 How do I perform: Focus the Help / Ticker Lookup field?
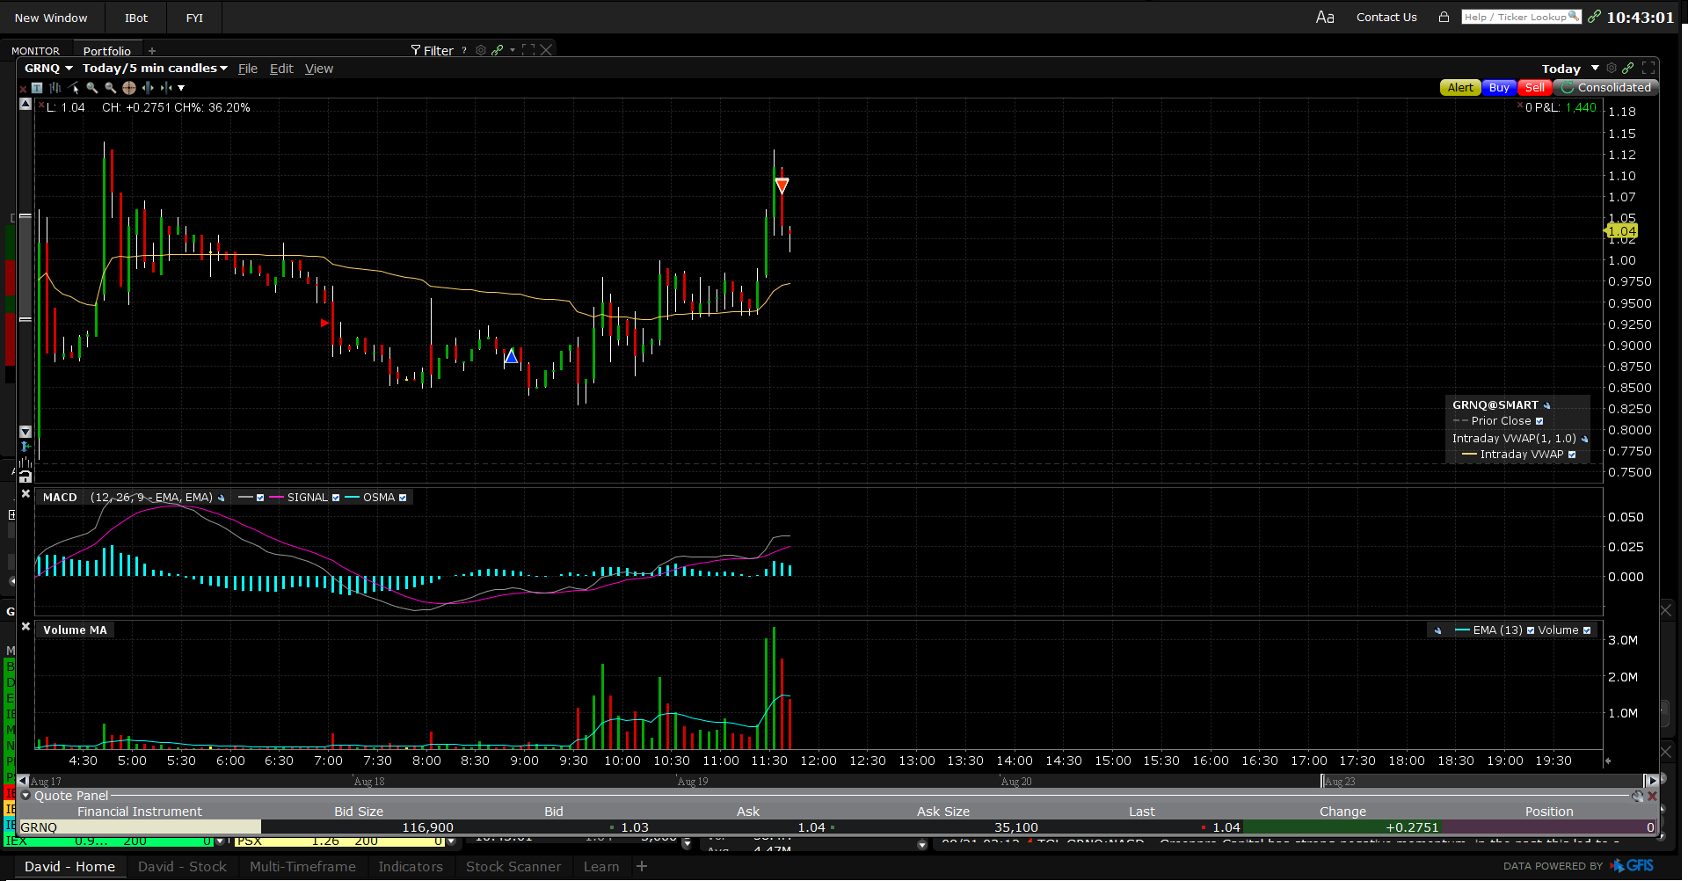point(1521,17)
